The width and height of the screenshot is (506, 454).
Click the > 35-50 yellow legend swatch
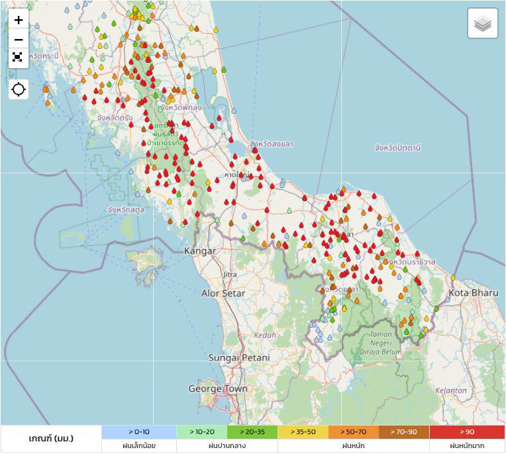[x=303, y=432]
